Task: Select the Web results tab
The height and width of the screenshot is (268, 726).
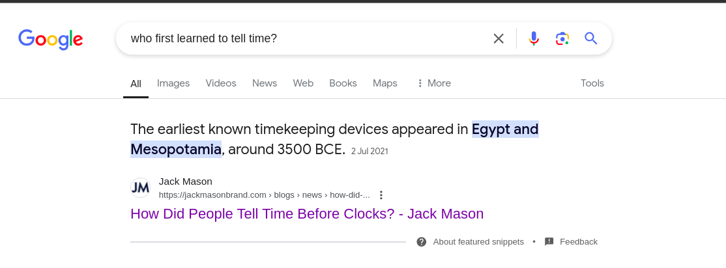Action: [x=303, y=83]
